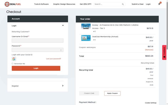The image size is (168, 105).
Task: Open the red Feedback side tab
Action: click(164, 52)
